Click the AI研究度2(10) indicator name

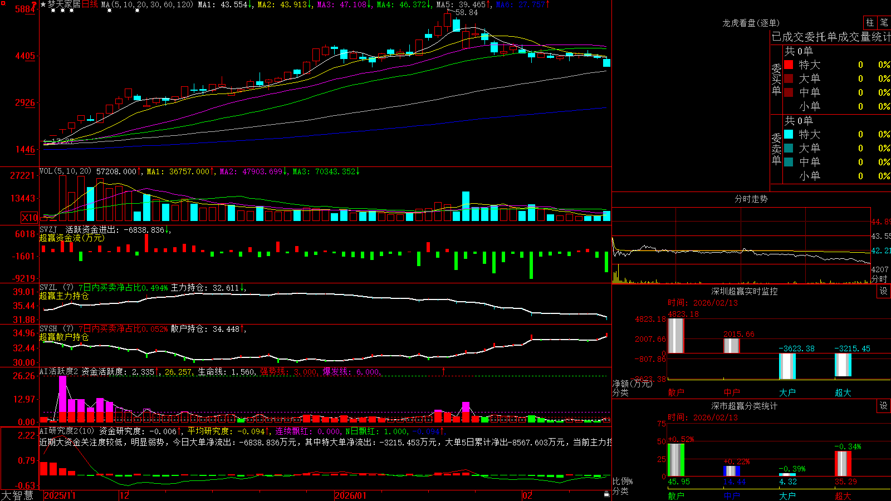coord(67,431)
